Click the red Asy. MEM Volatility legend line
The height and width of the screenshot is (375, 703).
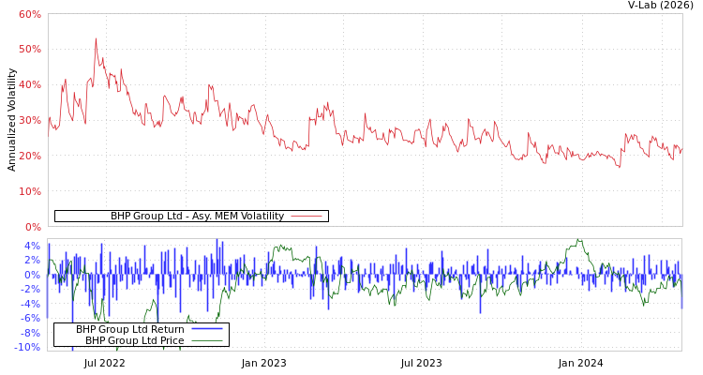click(307, 217)
